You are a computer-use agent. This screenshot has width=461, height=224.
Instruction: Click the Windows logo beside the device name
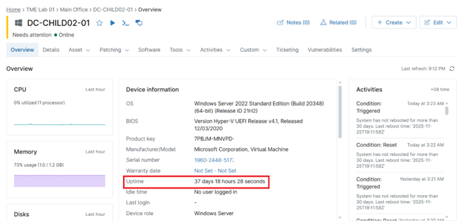click(18, 23)
